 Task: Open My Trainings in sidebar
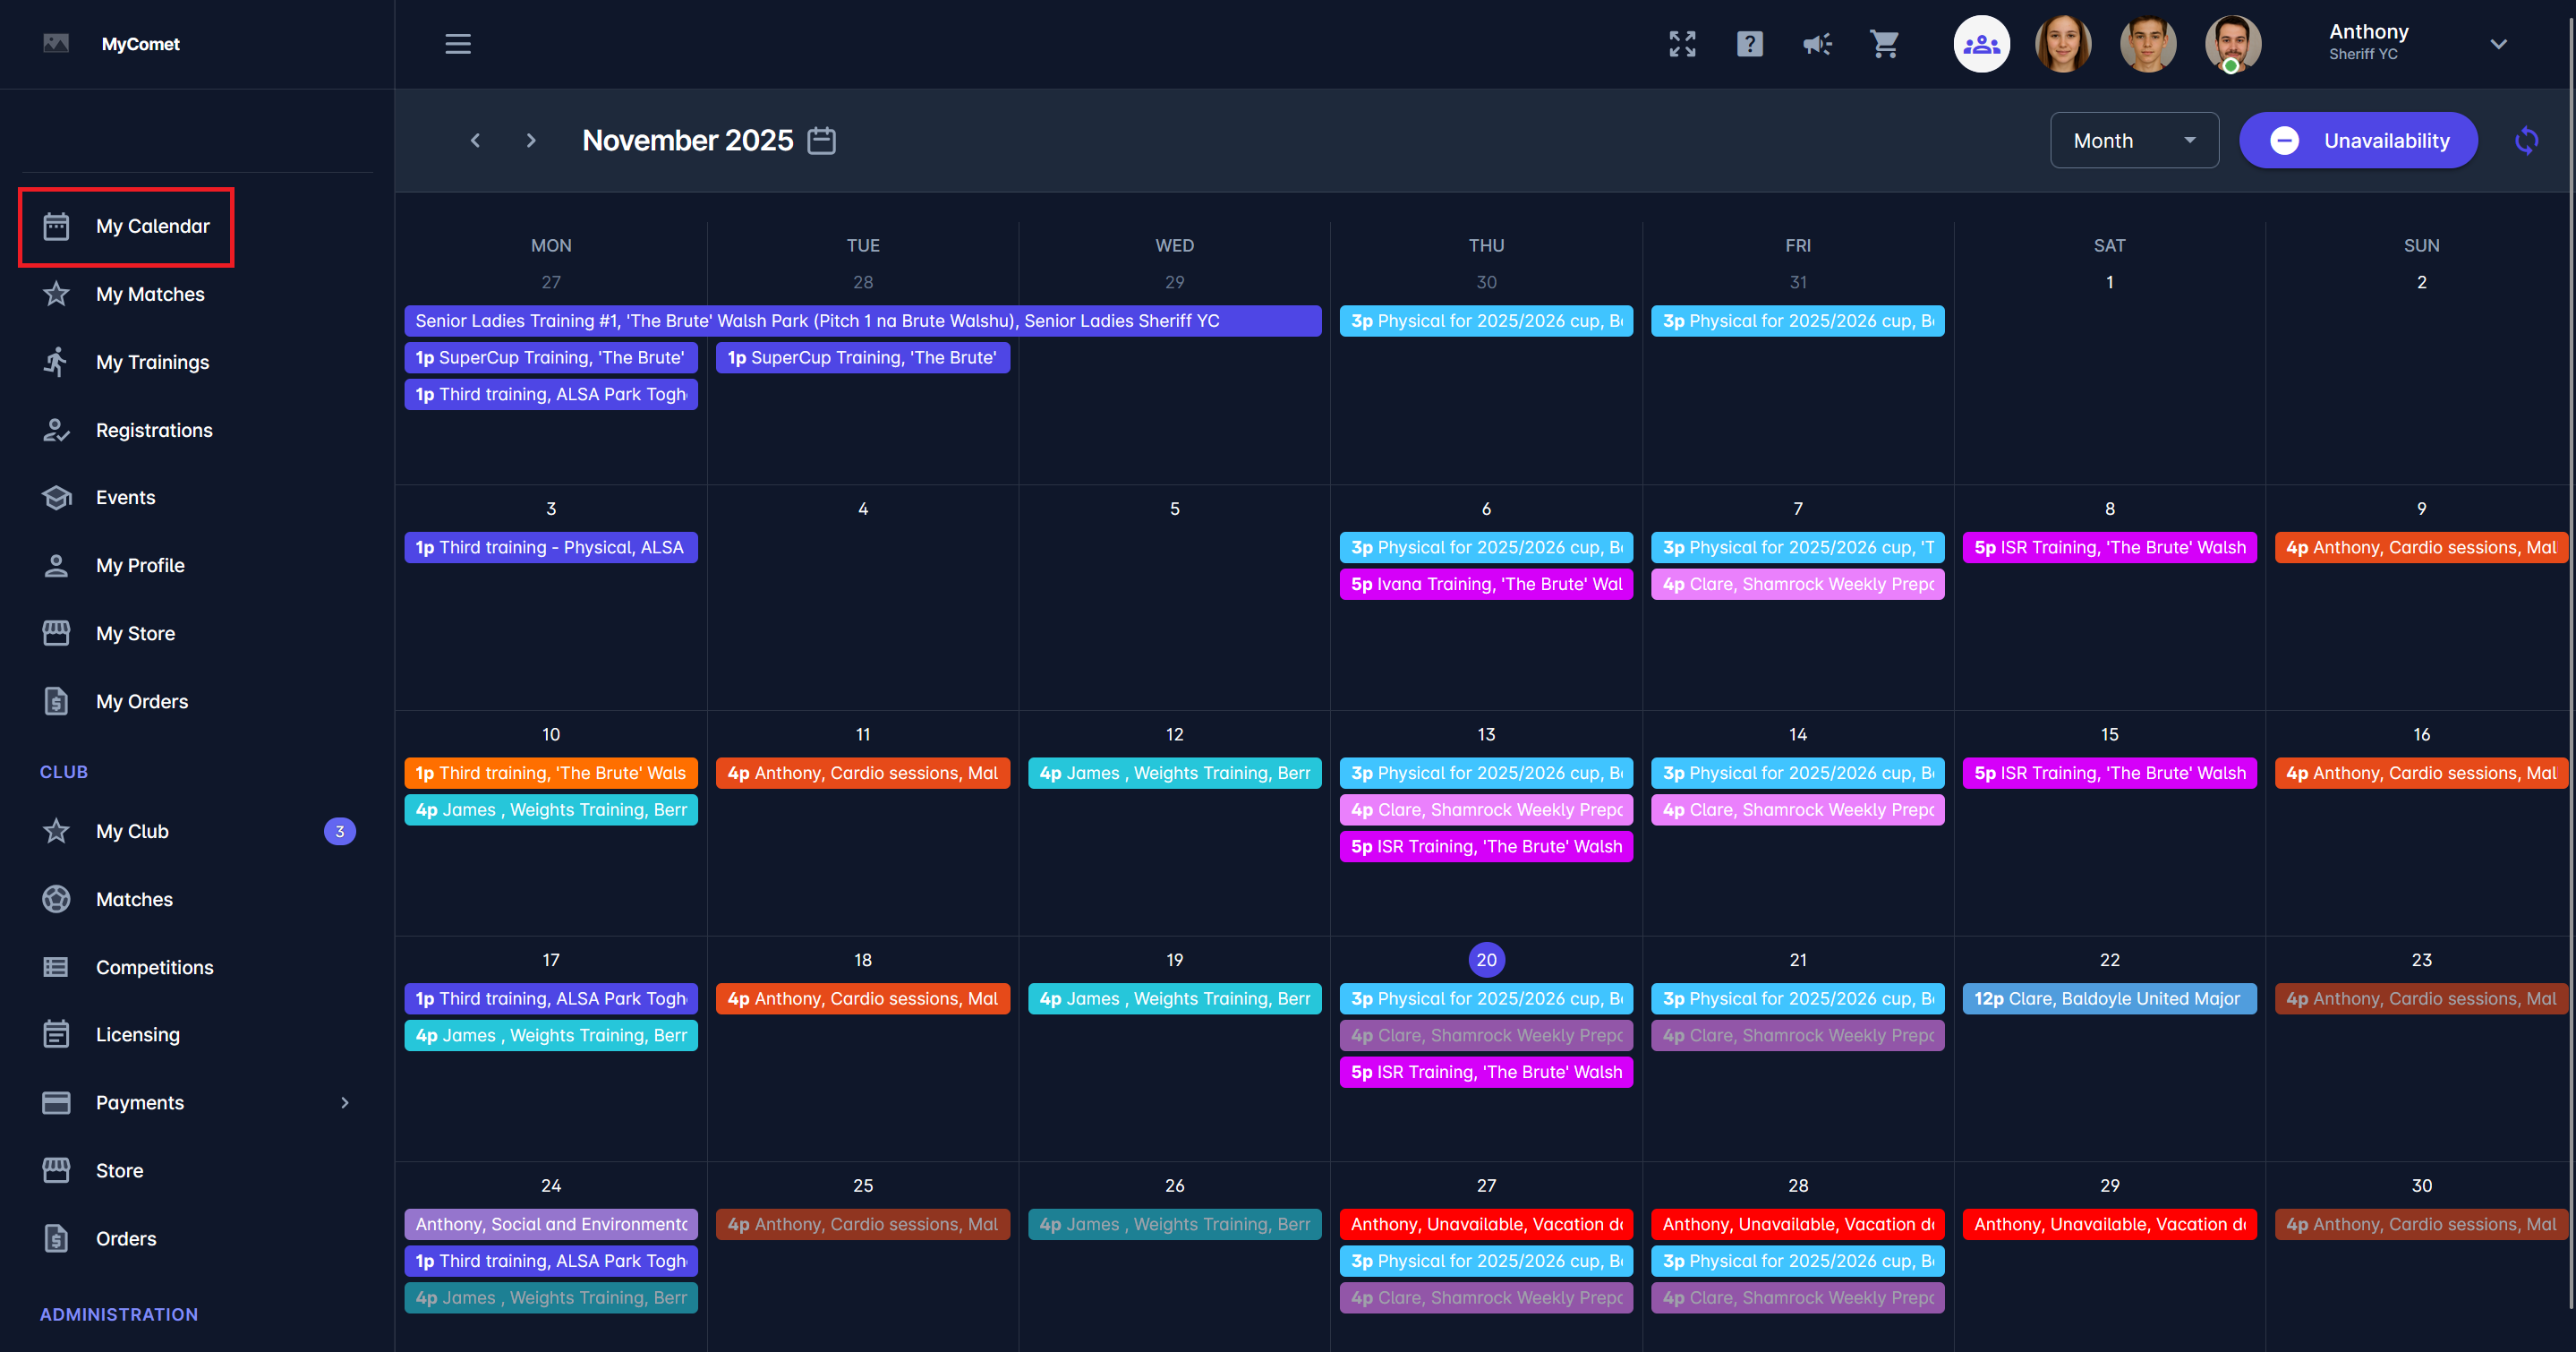pos(152,362)
